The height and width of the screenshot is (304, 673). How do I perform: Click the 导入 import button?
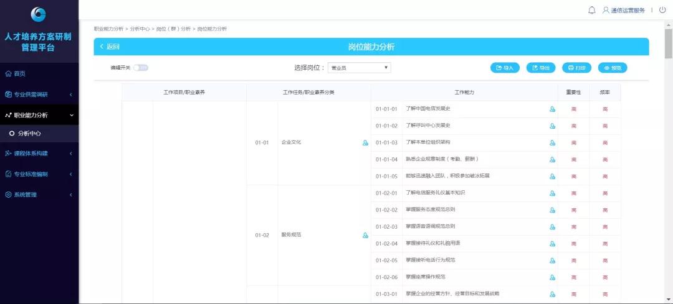click(504, 68)
